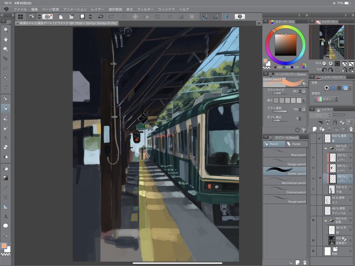Open the ウィンドウ menu
The width and height of the screenshot is (355, 266).
pos(167,9)
